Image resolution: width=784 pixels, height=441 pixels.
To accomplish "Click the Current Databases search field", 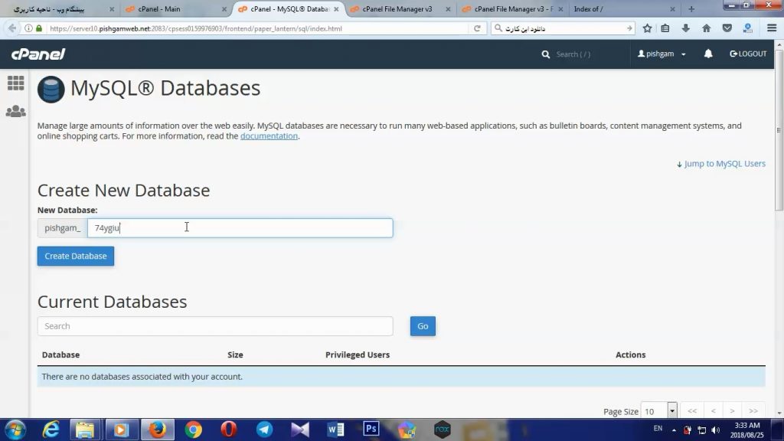I will pos(215,326).
